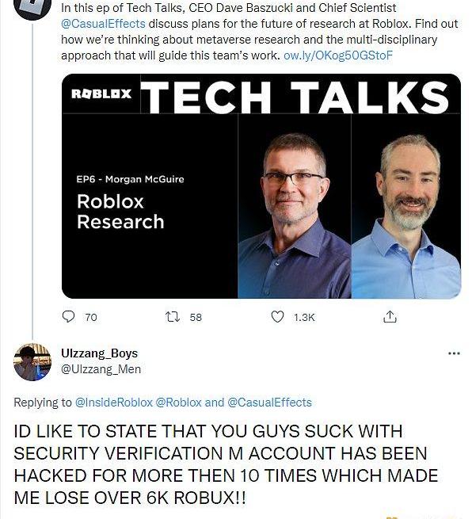Open the ow.ly/OKog50GStoF link

pyautogui.click(x=338, y=55)
